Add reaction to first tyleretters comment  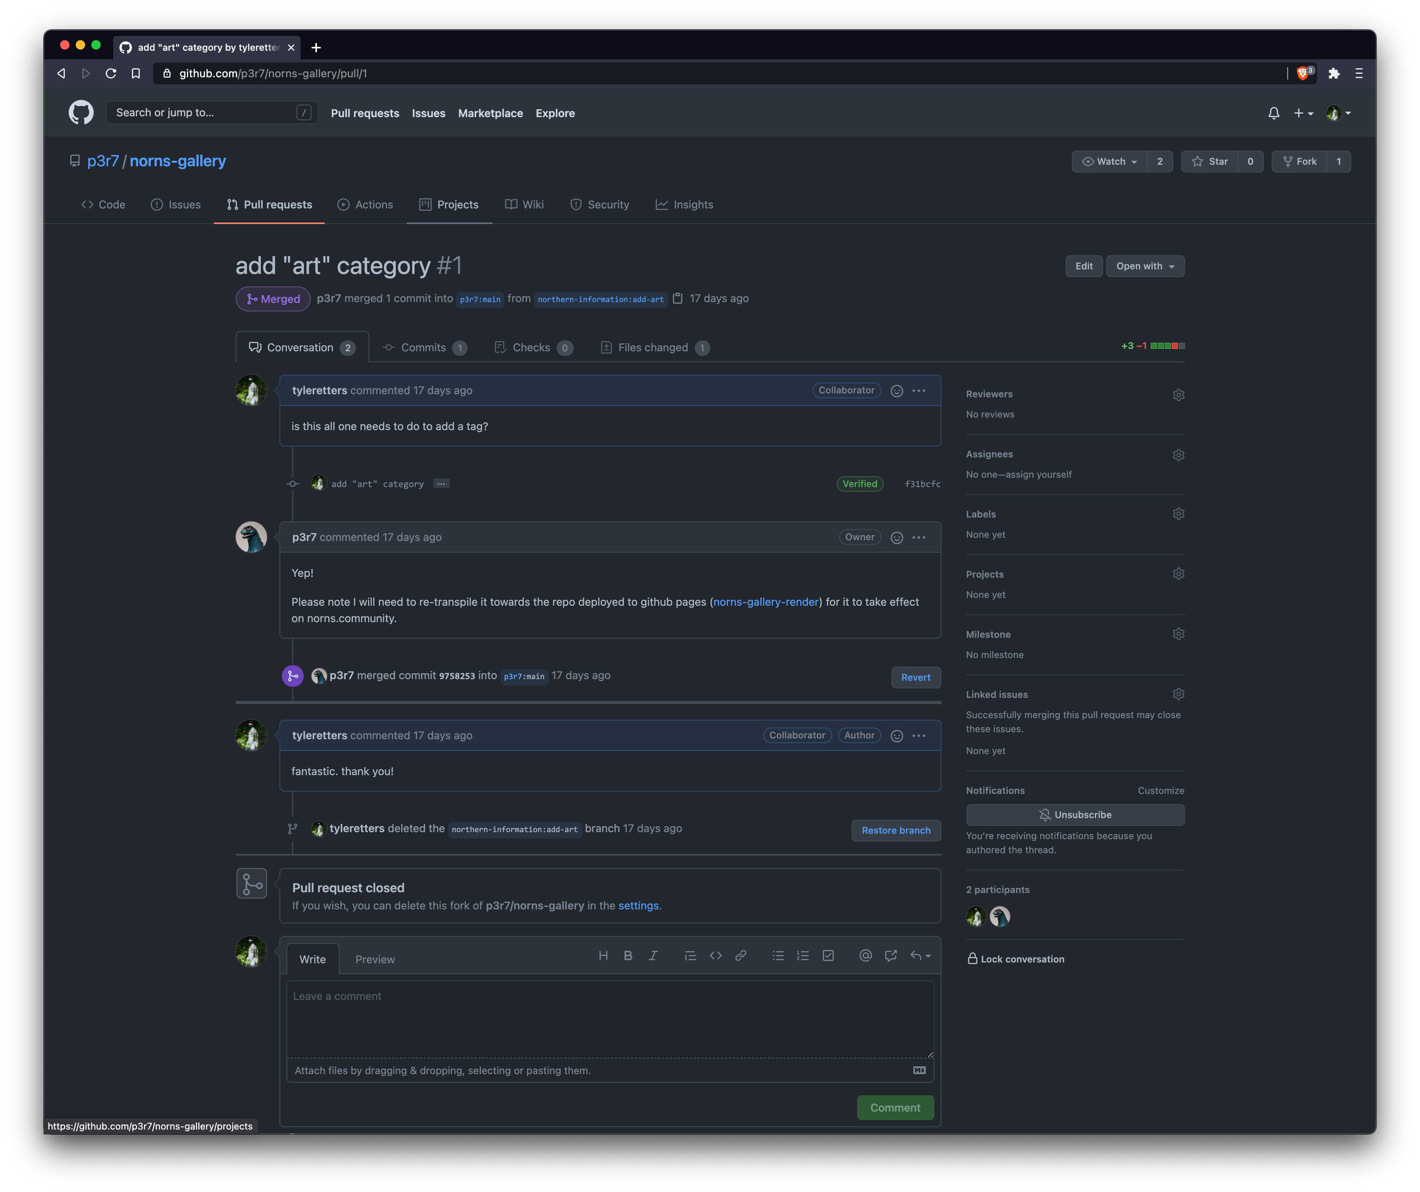[x=897, y=391]
